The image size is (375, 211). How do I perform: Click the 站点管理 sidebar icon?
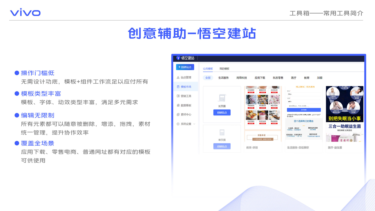(x=178, y=78)
